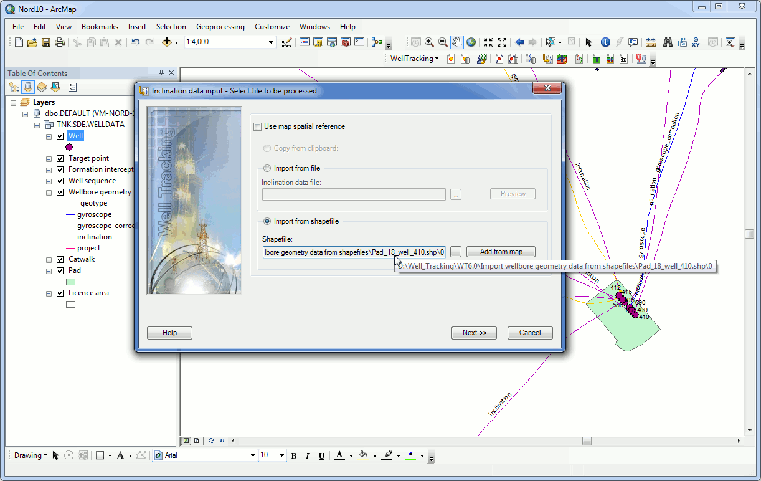
Task: Uncheck the Well layer visibility
Action: tap(60, 136)
